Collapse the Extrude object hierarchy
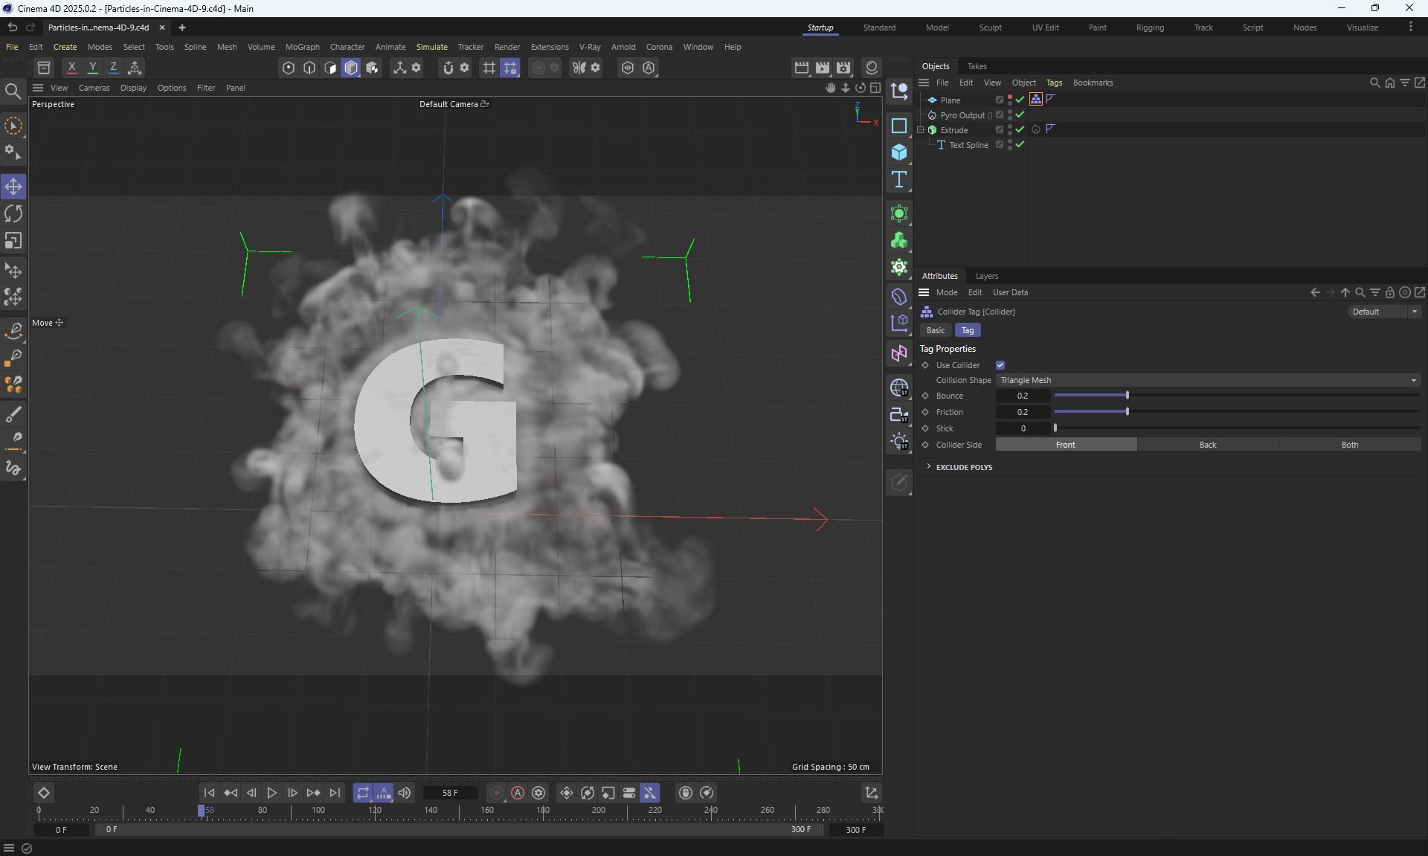 (x=921, y=130)
